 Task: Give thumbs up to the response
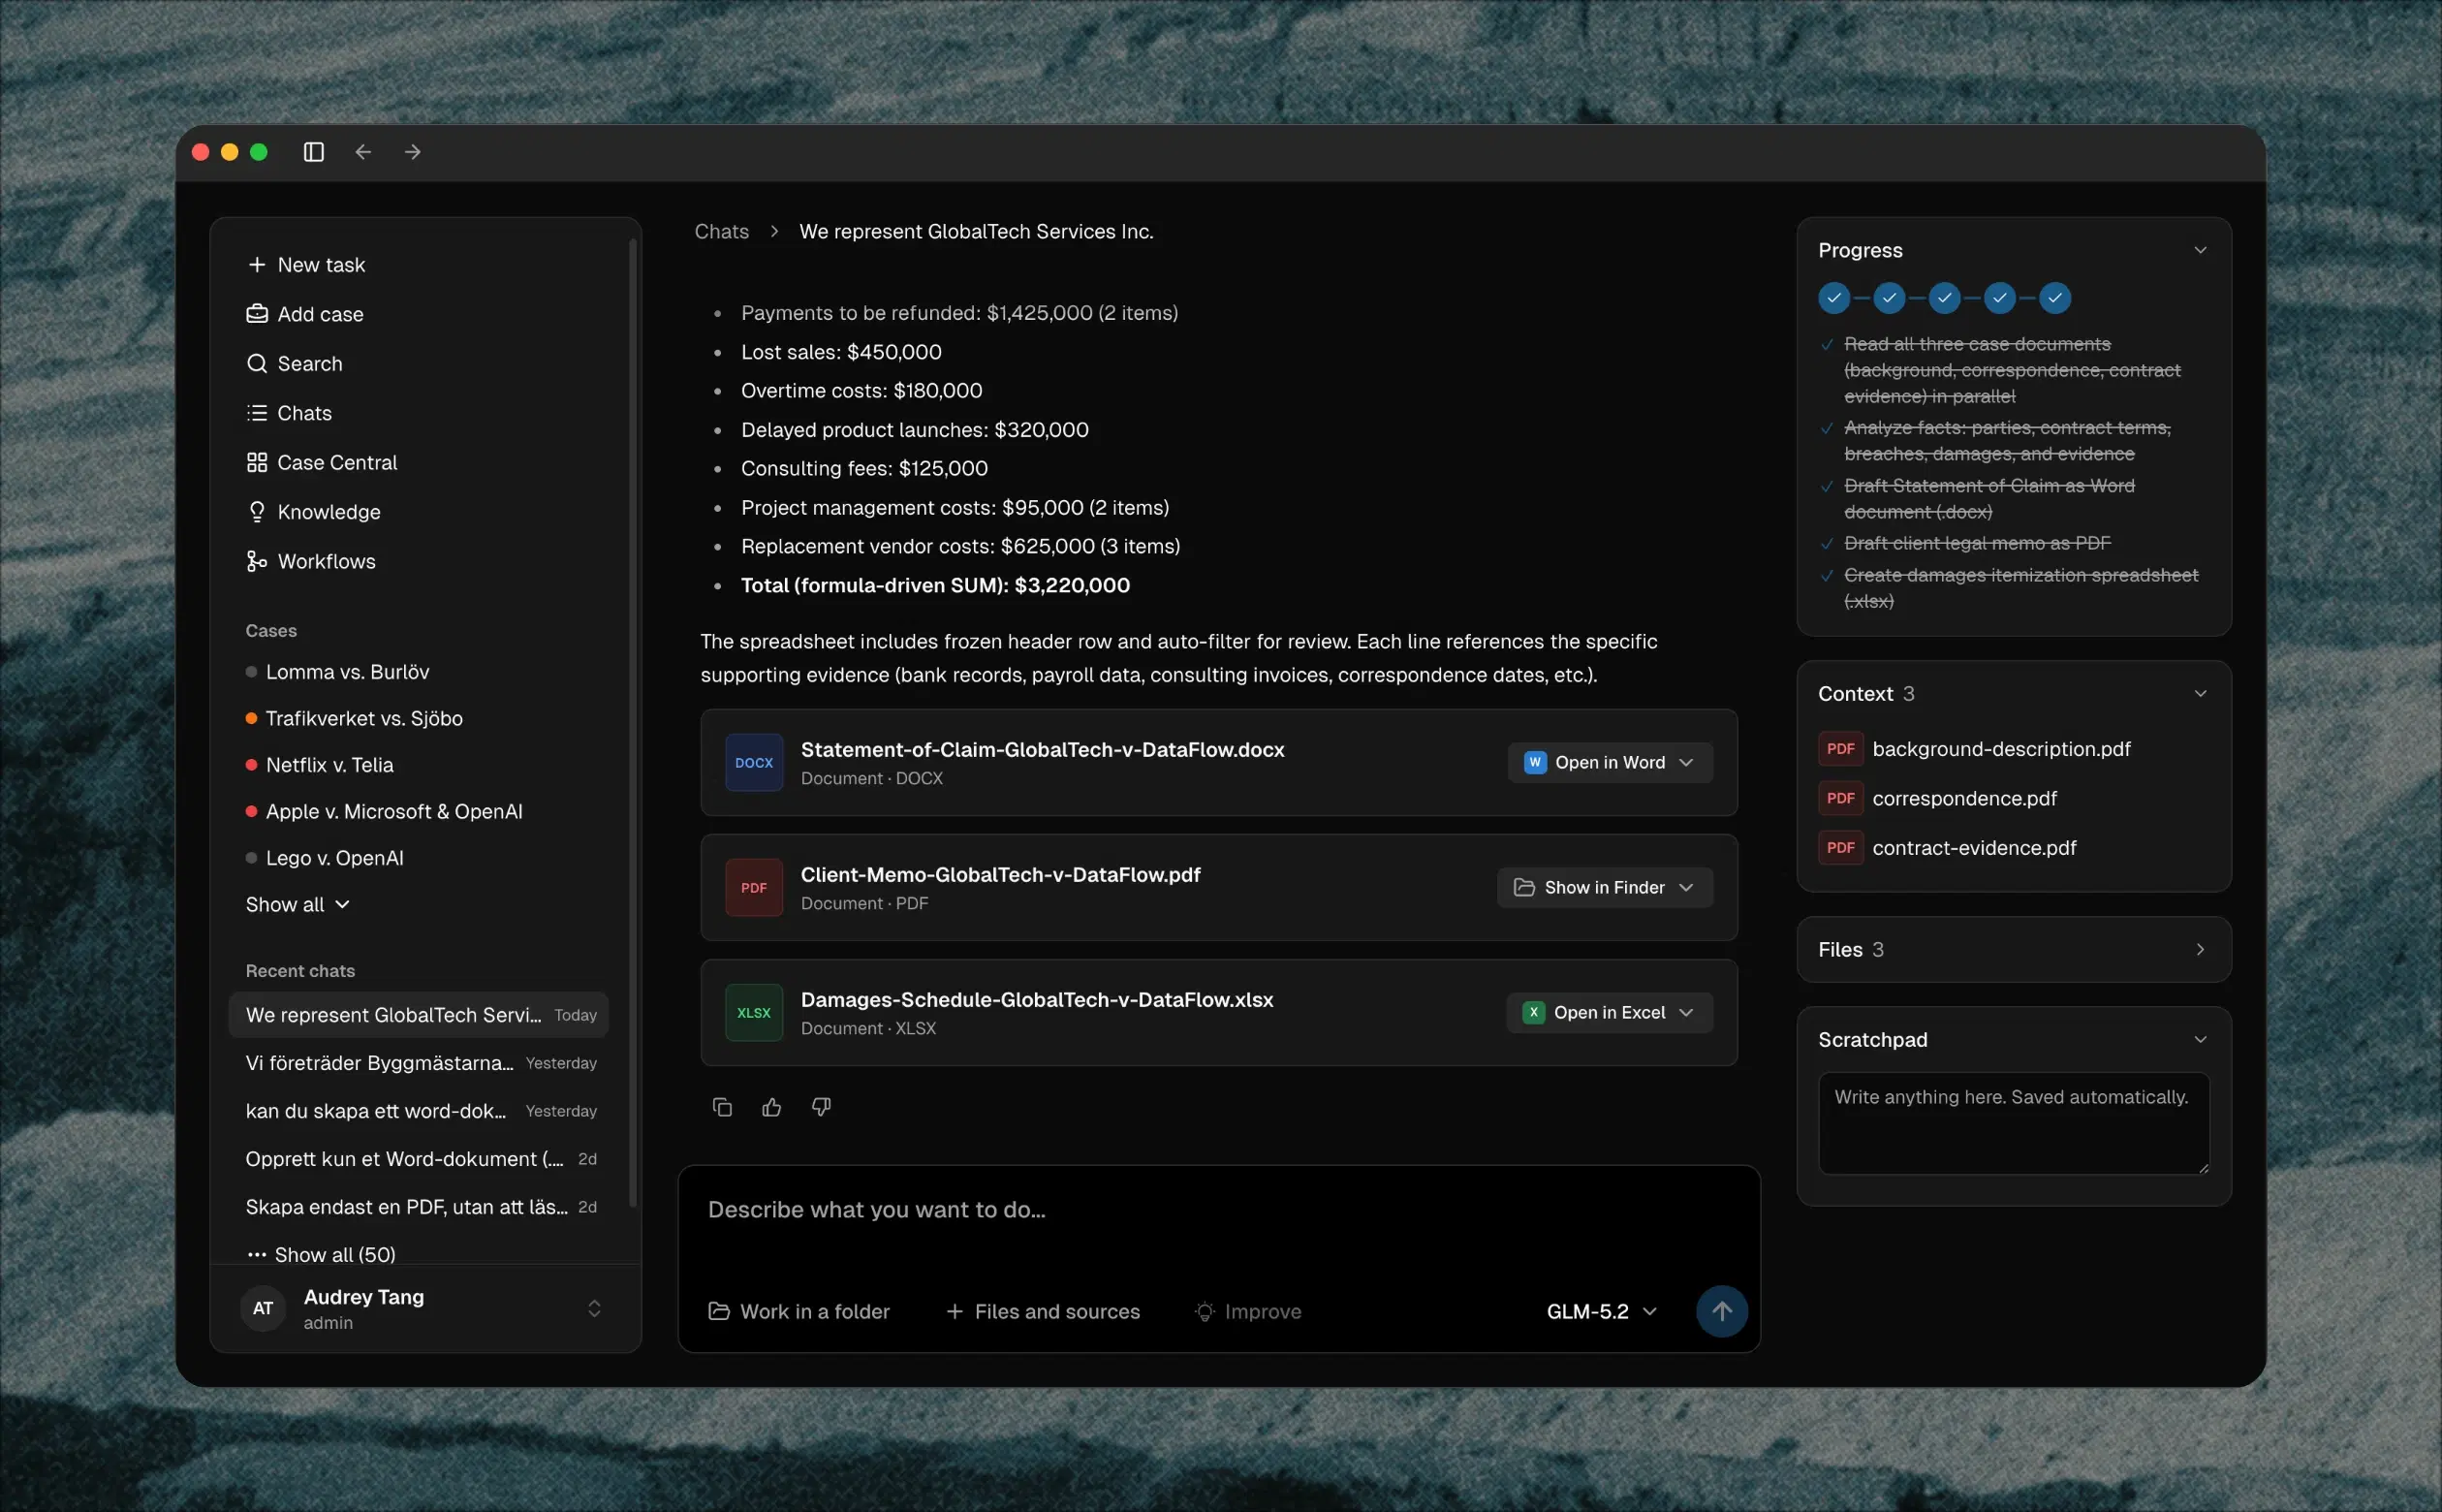(771, 1108)
